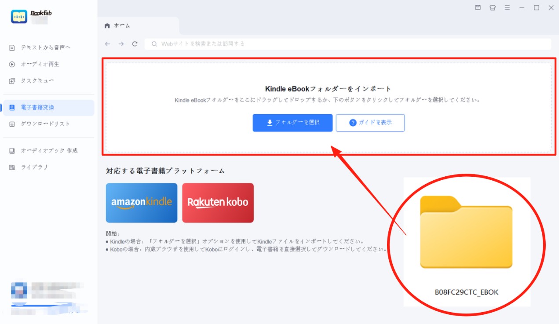The image size is (559, 324).
Task: Click the ガイドを表示 button
Action: tap(370, 123)
